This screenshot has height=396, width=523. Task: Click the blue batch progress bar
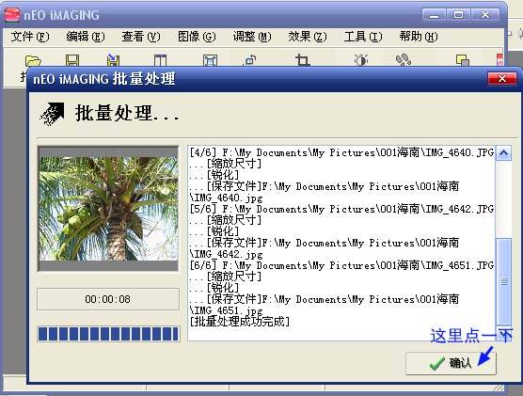coord(108,334)
